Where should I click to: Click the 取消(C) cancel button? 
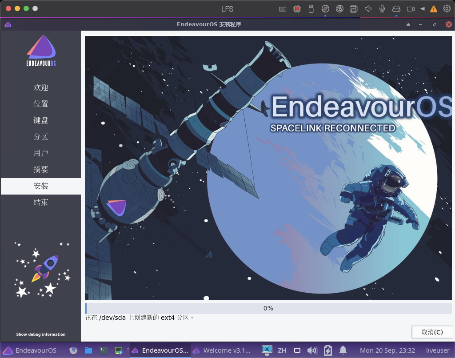click(x=432, y=332)
